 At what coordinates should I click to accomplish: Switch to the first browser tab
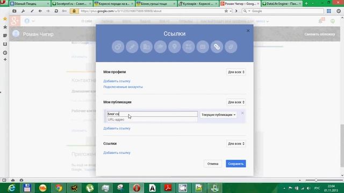(30, 4)
